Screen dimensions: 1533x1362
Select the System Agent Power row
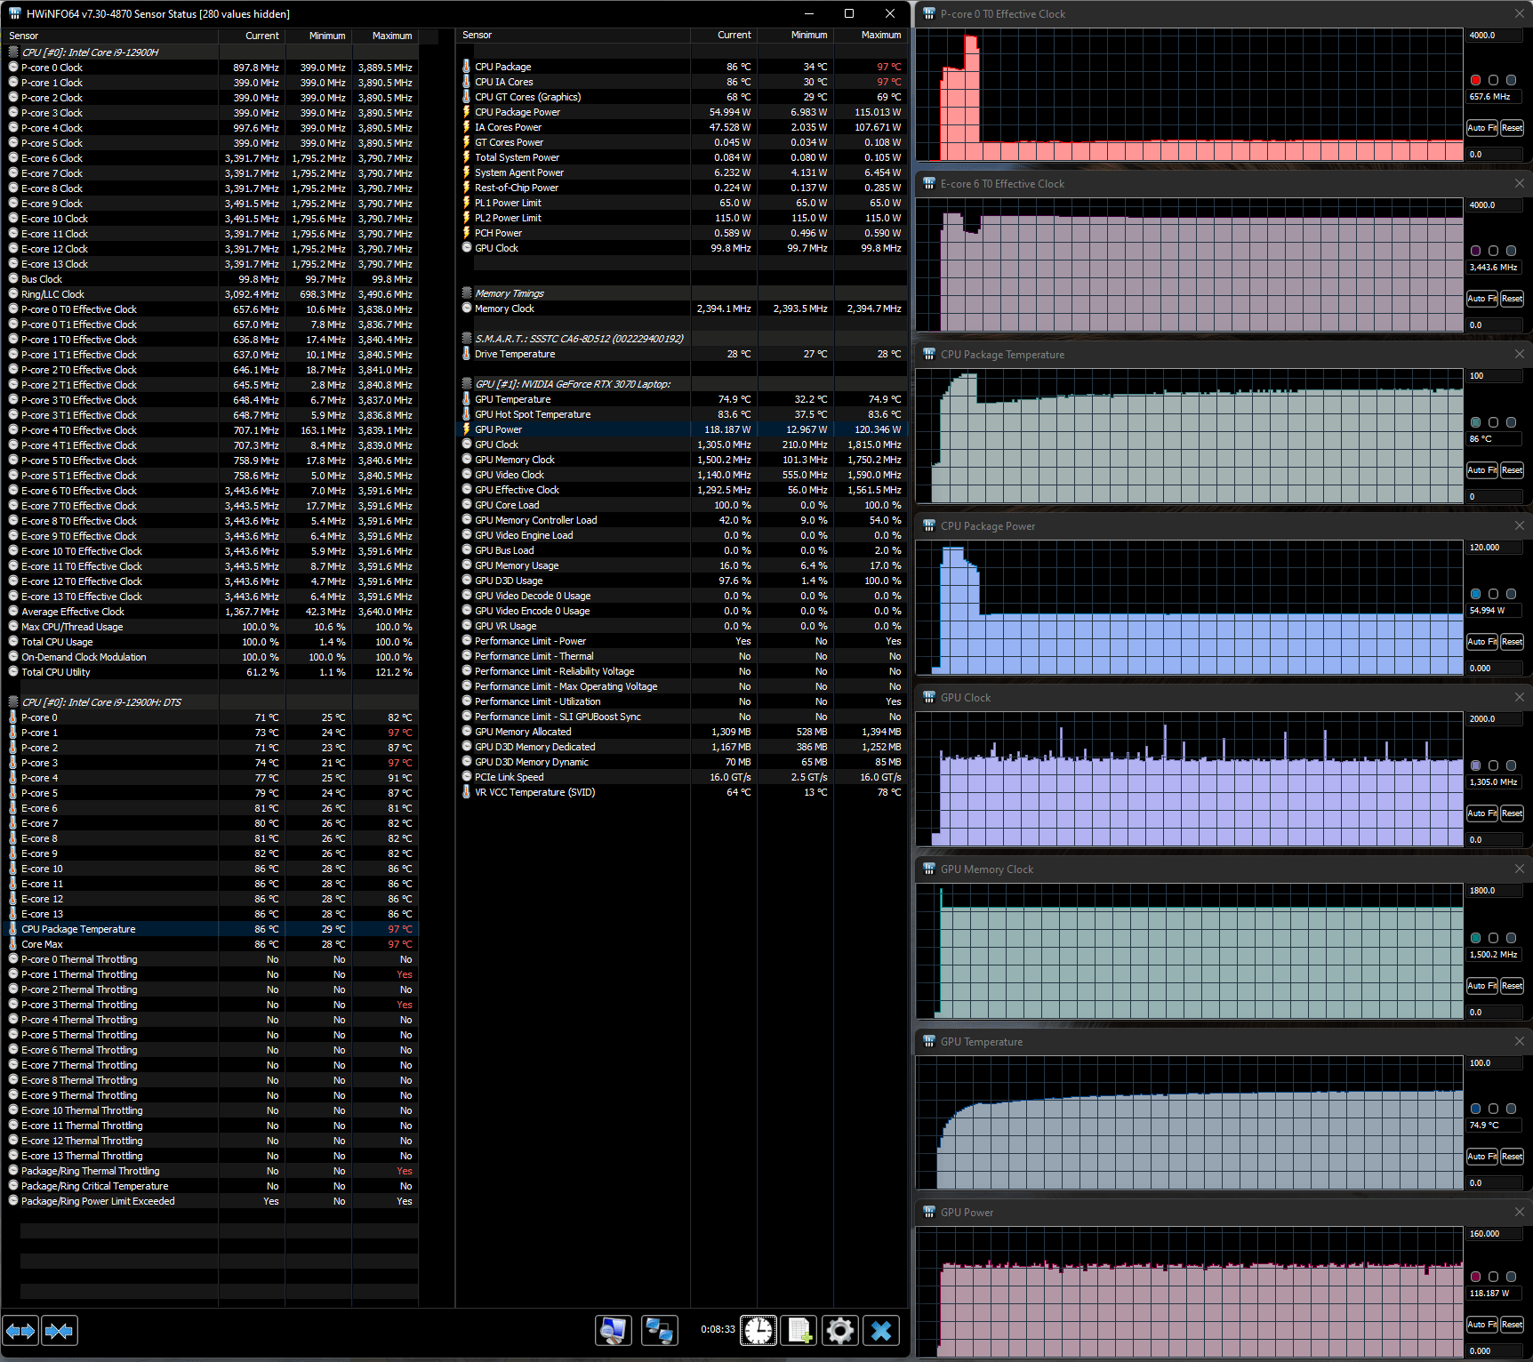(682, 172)
